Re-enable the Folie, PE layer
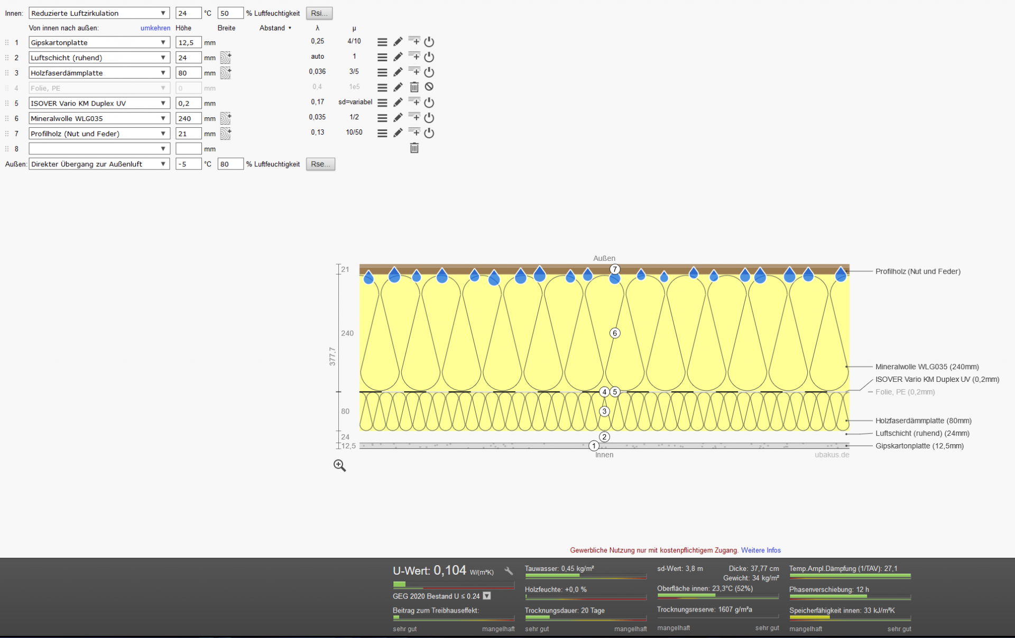Viewport: 1015px width, 638px height. 429,87
